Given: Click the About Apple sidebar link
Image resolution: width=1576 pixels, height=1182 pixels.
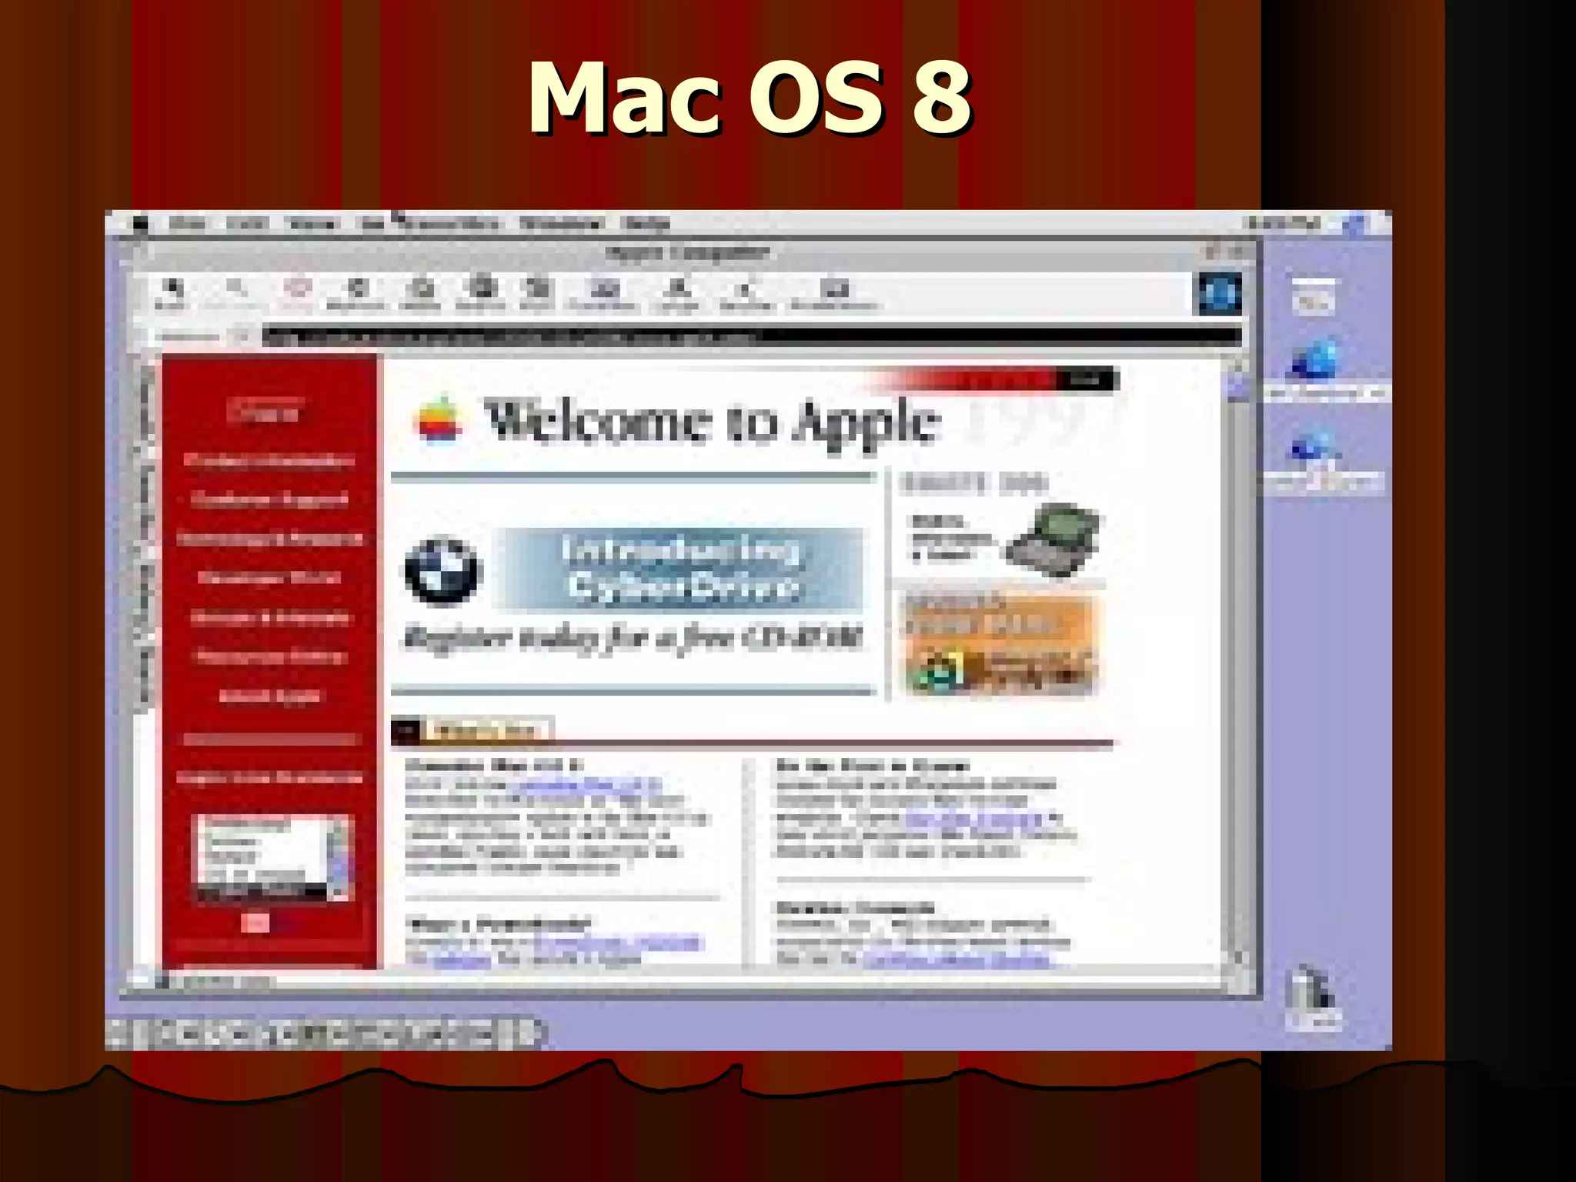Looking at the screenshot, I should pyautogui.click(x=269, y=696).
